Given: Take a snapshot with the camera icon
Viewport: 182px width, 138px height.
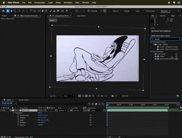Looking at the screenshot, I should tap(113, 96).
